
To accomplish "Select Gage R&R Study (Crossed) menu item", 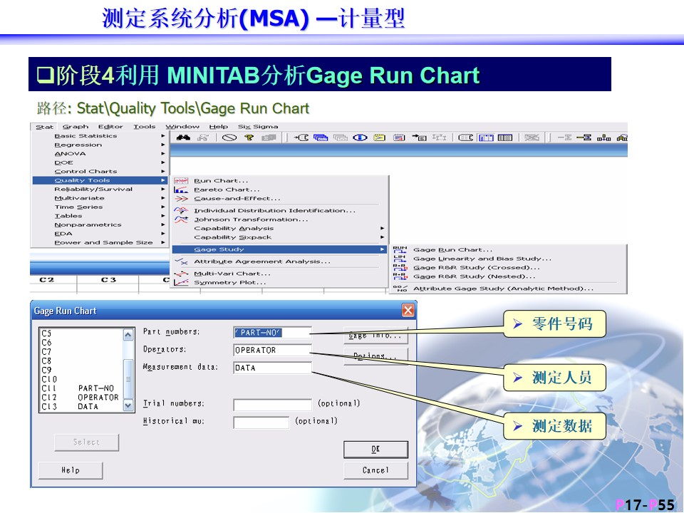I will point(477,268).
